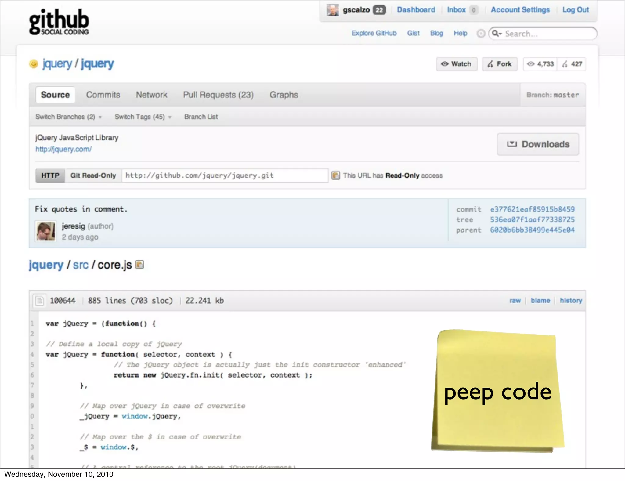Click the Downloads button
Screen dimensions: 625x481
coord(538,144)
